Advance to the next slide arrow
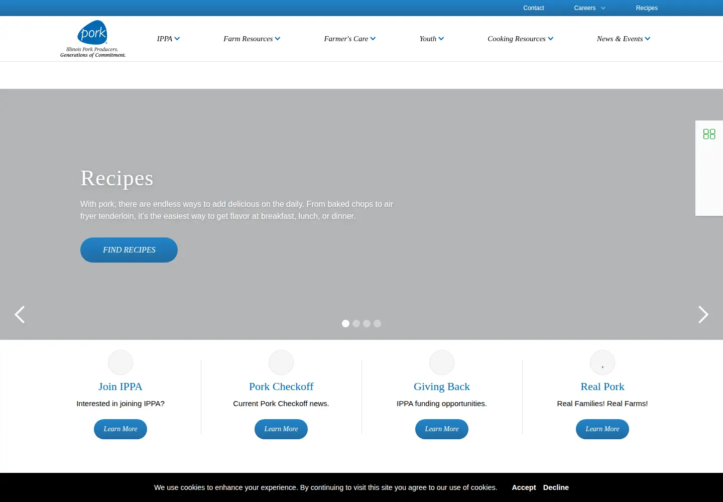The width and height of the screenshot is (723, 502). (x=703, y=315)
